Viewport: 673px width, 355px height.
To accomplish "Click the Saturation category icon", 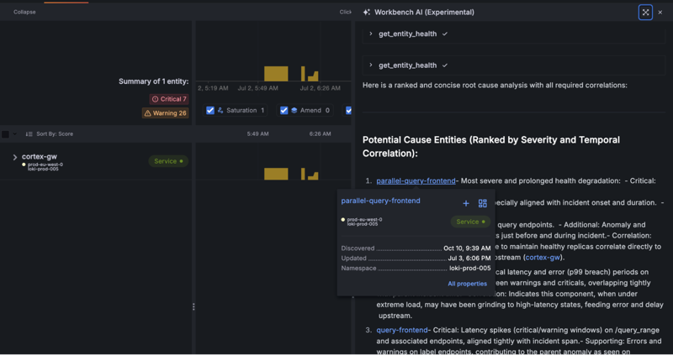I will point(220,111).
